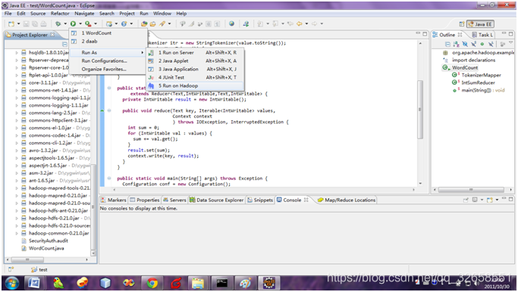The image size is (518, 292).
Task: Select 1 WordCount launch entry
Action: pyautogui.click(x=108, y=33)
